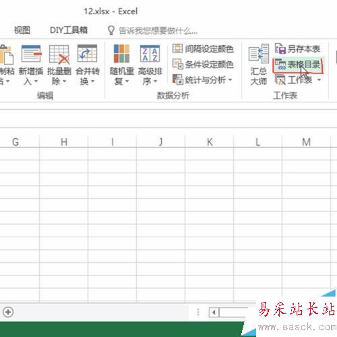The height and width of the screenshot is (337, 337).
Task: Select column I header
Action: click(x=113, y=142)
